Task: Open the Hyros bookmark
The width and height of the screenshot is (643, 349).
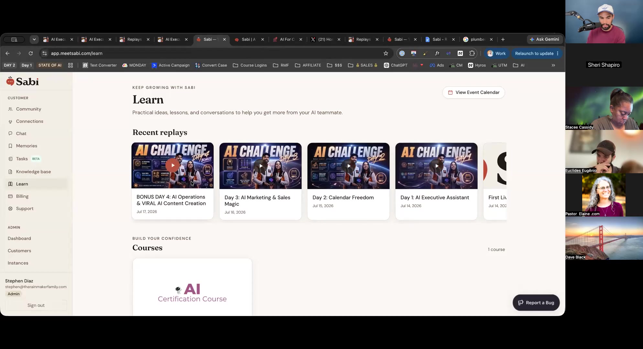Action: tap(477, 65)
